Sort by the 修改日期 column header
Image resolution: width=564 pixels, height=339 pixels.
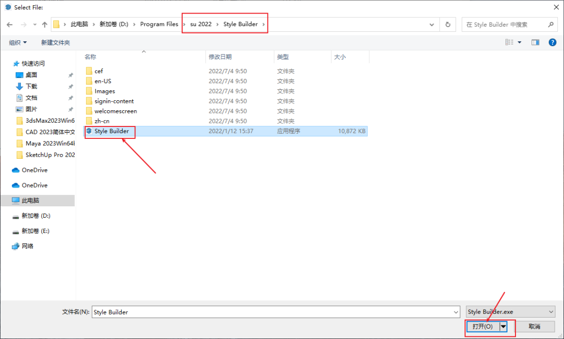tap(220, 57)
